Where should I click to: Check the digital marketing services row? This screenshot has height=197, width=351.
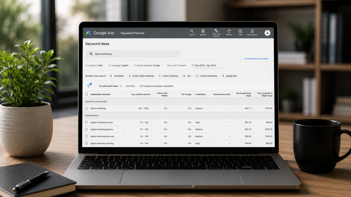86,136
